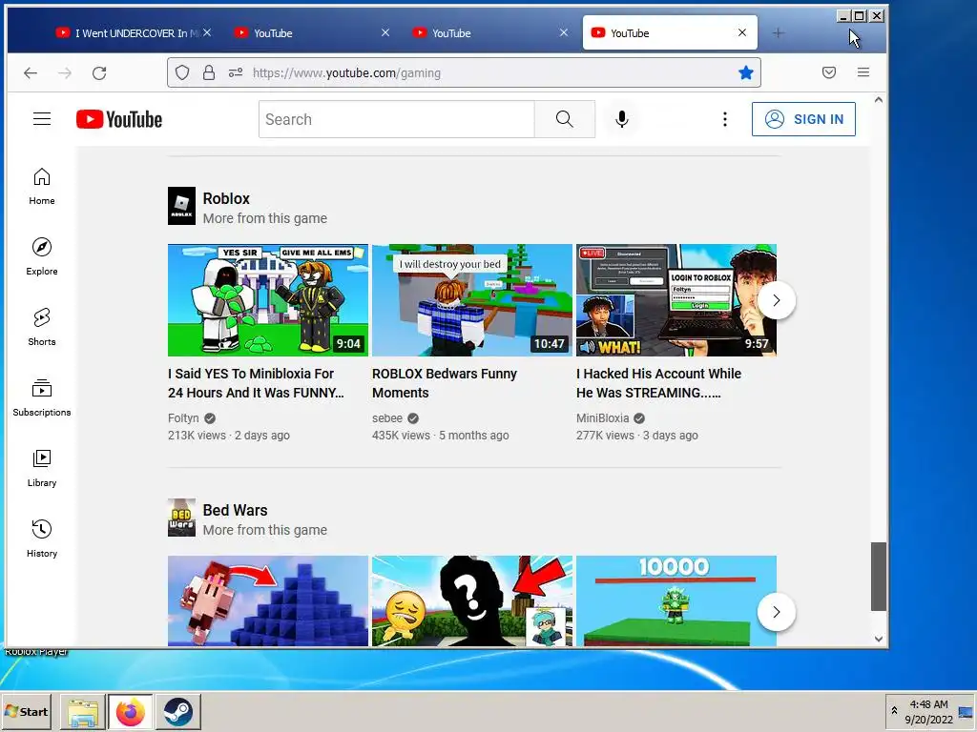This screenshot has width=977, height=732.
Task: Click the browser back arrow
Action: (x=31, y=72)
